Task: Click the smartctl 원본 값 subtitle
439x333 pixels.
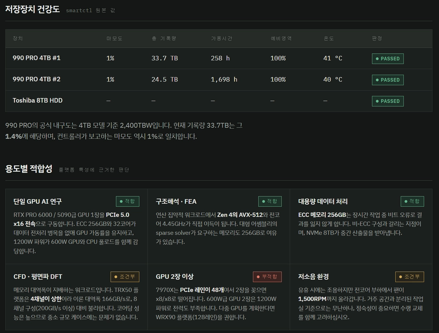Action: tap(91, 10)
